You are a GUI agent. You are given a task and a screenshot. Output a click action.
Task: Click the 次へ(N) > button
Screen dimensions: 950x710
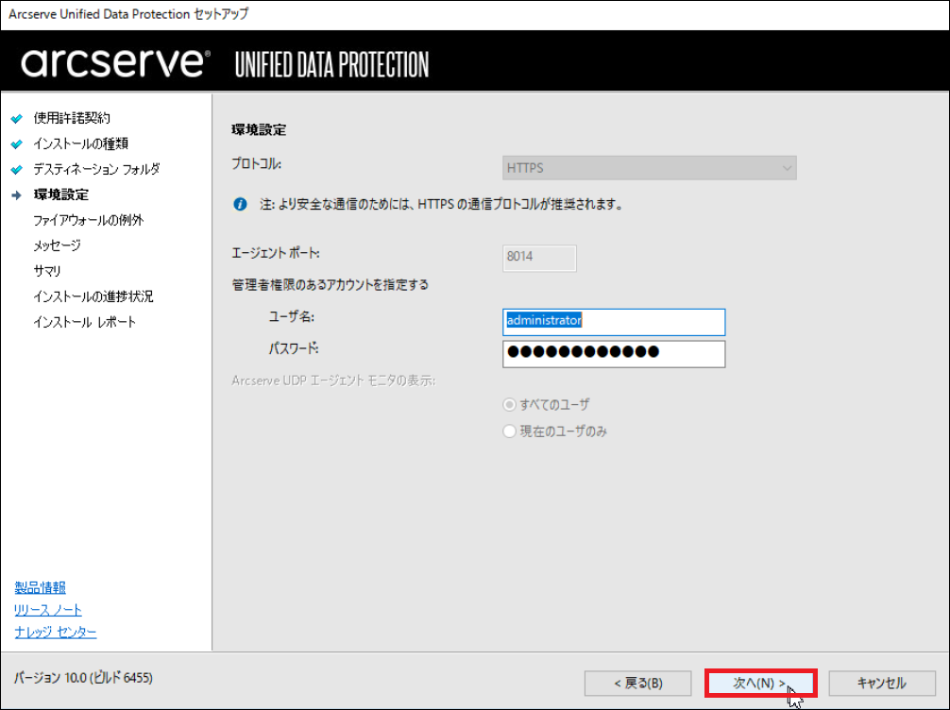pyautogui.click(x=761, y=684)
